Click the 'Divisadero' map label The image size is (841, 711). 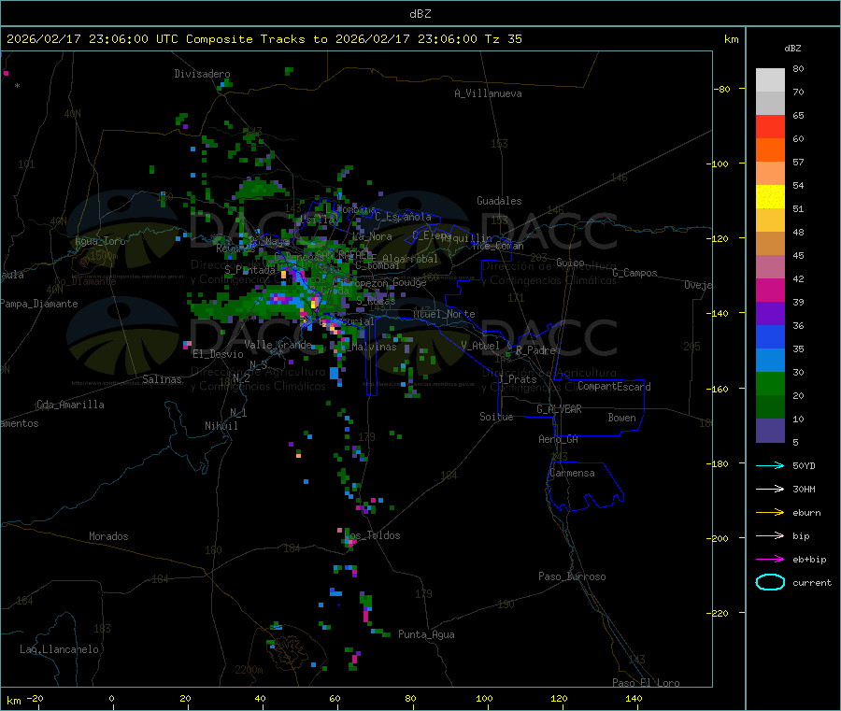pos(202,74)
